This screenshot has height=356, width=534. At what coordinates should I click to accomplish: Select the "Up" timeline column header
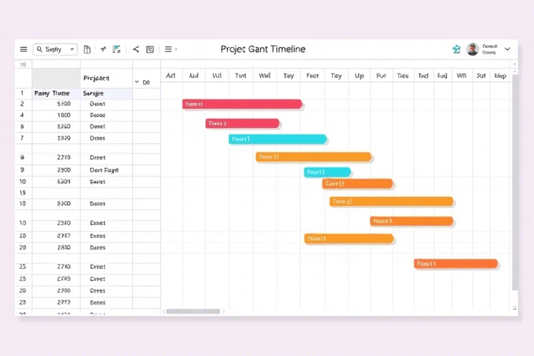point(359,76)
